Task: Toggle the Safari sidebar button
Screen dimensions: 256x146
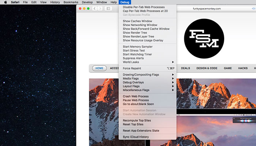Action: (x=109, y=8)
